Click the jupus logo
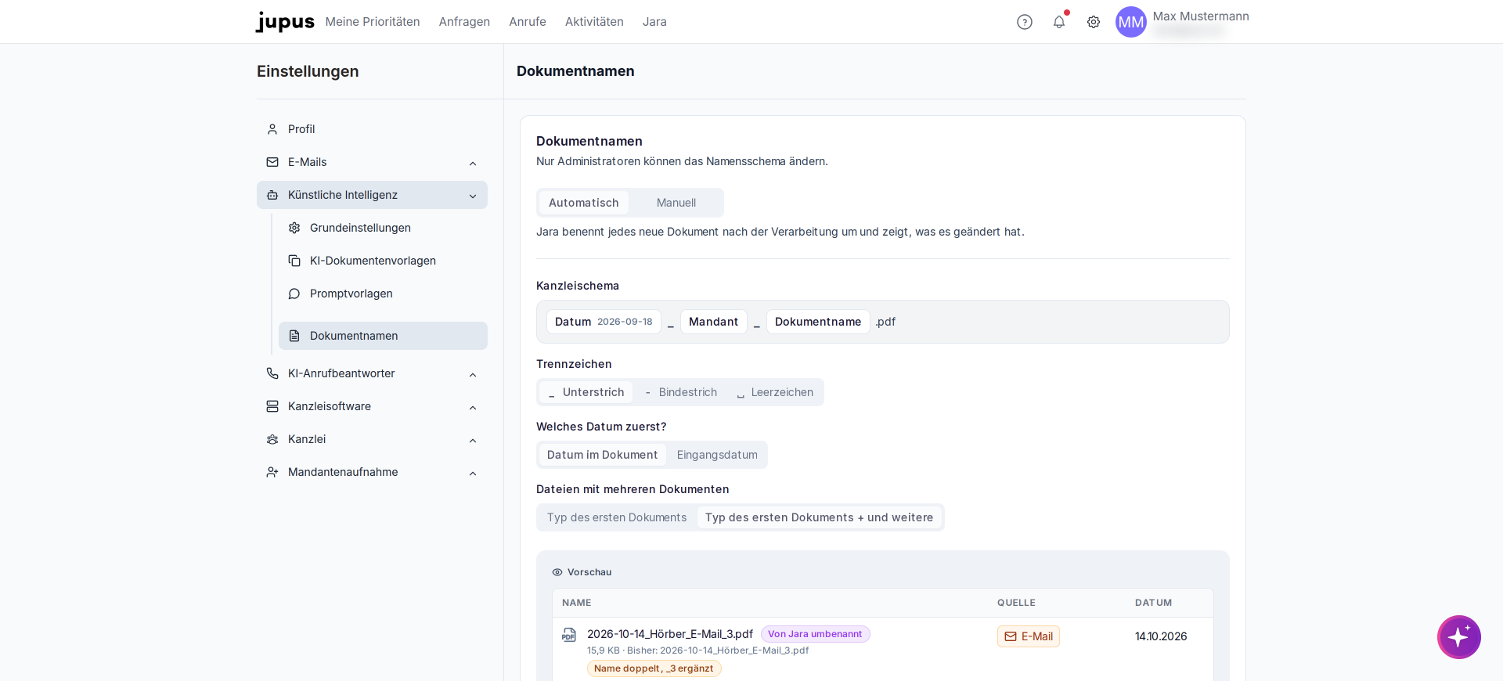The width and height of the screenshot is (1503, 681). tap(285, 22)
